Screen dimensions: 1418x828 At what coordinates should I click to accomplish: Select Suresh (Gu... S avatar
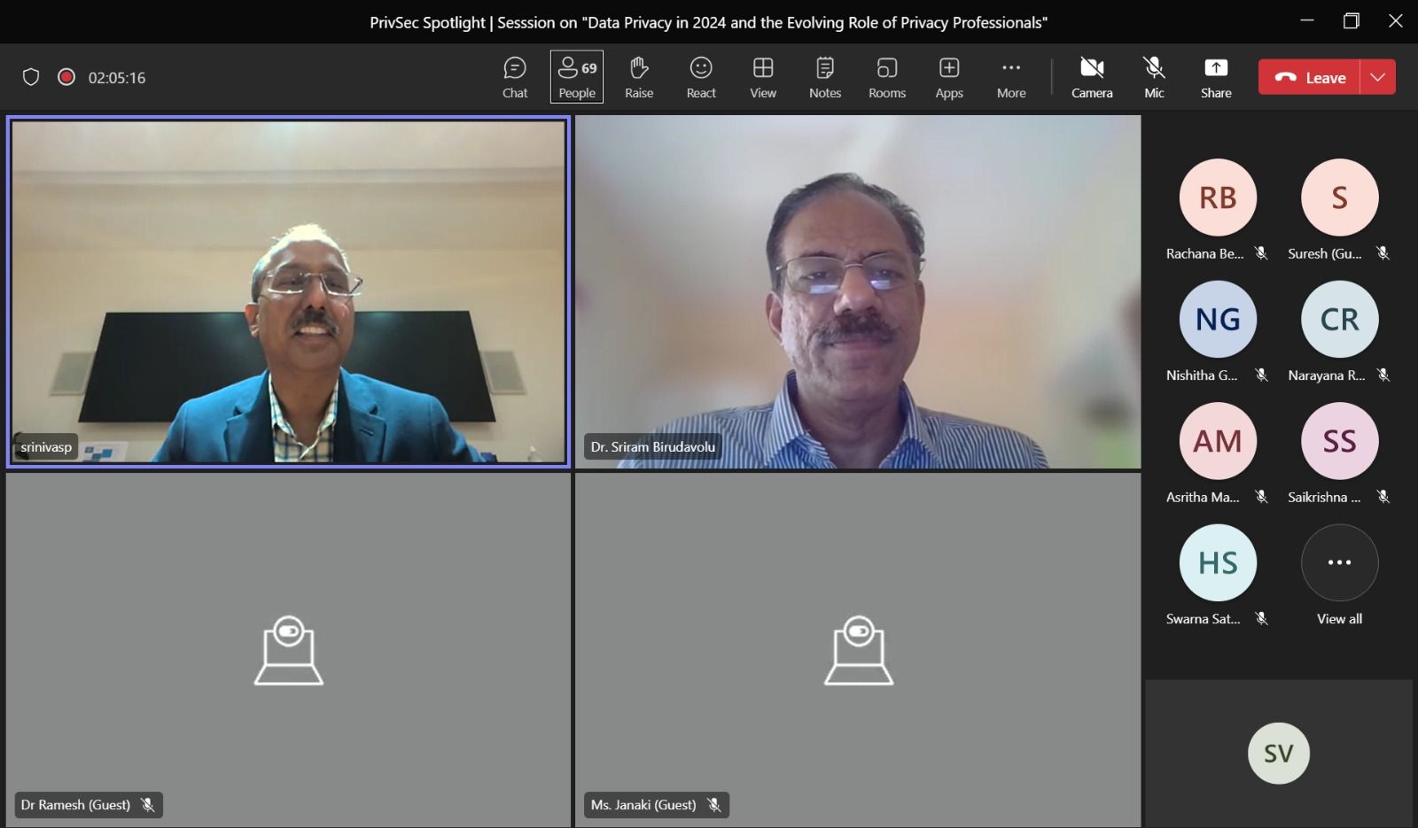pos(1339,197)
